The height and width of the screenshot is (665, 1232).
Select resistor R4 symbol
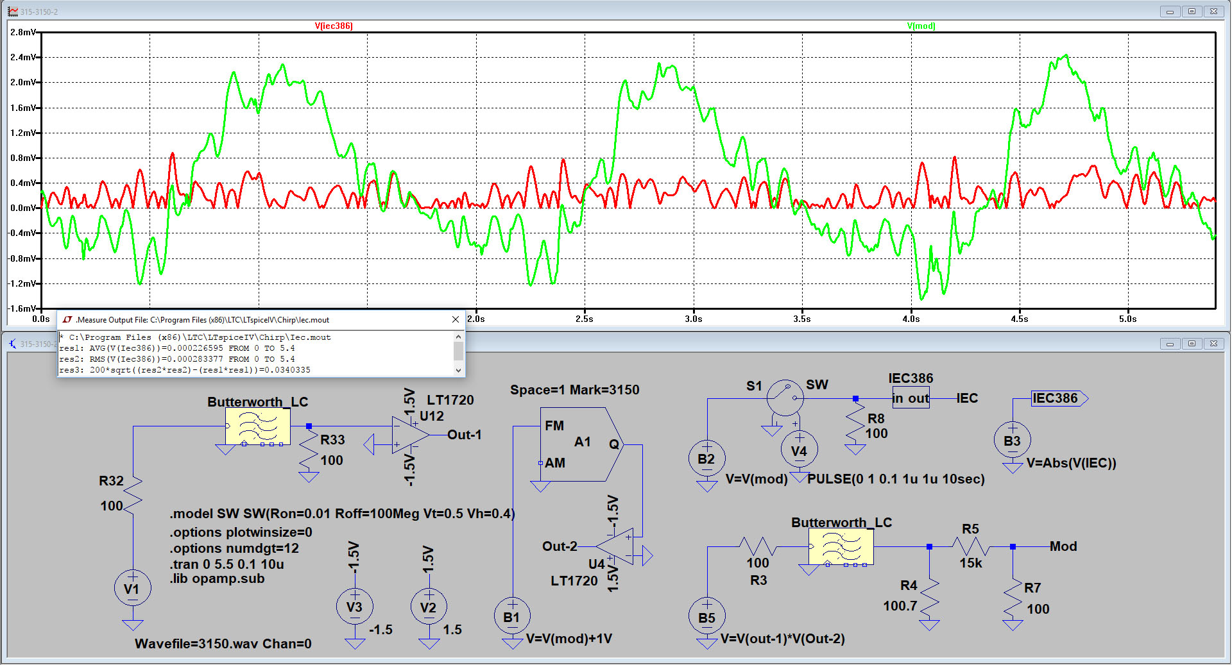(x=929, y=596)
